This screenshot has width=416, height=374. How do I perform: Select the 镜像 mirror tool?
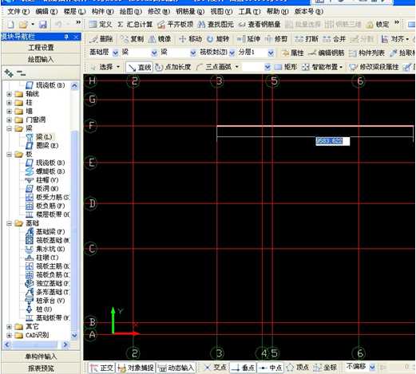160,39
